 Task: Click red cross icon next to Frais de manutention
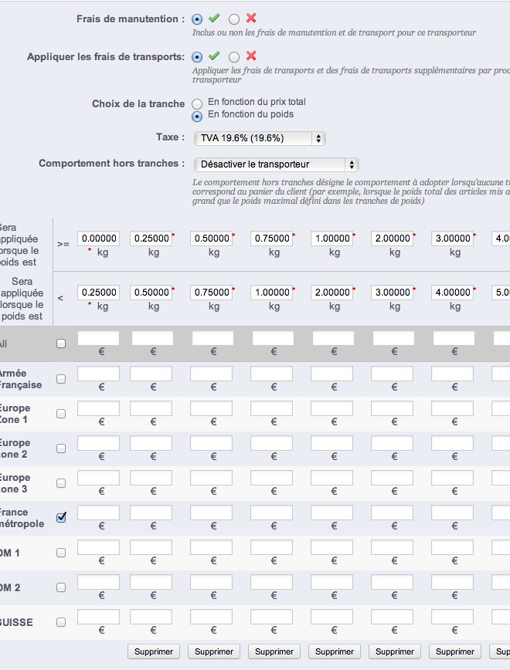point(251,18)
